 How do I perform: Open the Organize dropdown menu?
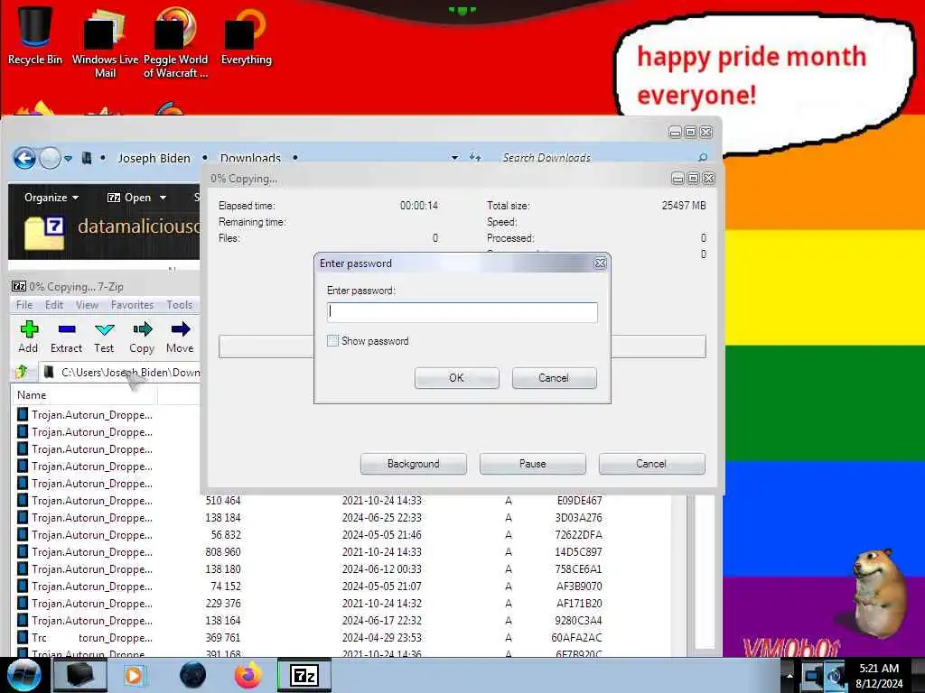51,198
